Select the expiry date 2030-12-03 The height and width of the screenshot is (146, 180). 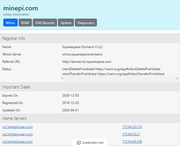coord(70,96)
